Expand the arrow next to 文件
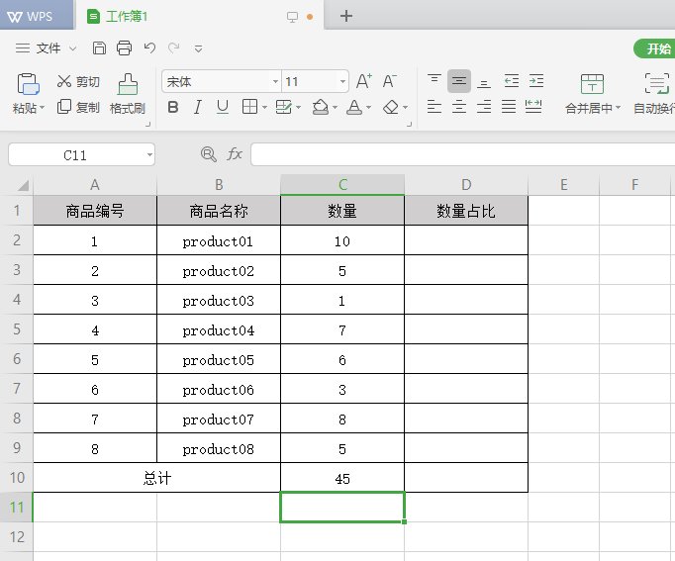 73,48
